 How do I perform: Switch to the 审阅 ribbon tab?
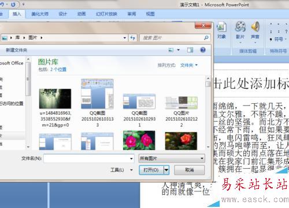pyautogui.click(x=132, y=14)
